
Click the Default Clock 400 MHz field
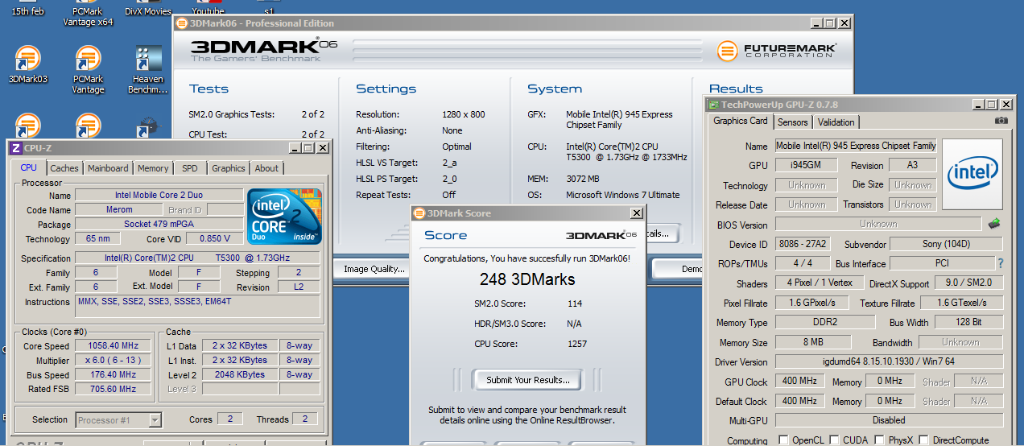coord(800,401)
